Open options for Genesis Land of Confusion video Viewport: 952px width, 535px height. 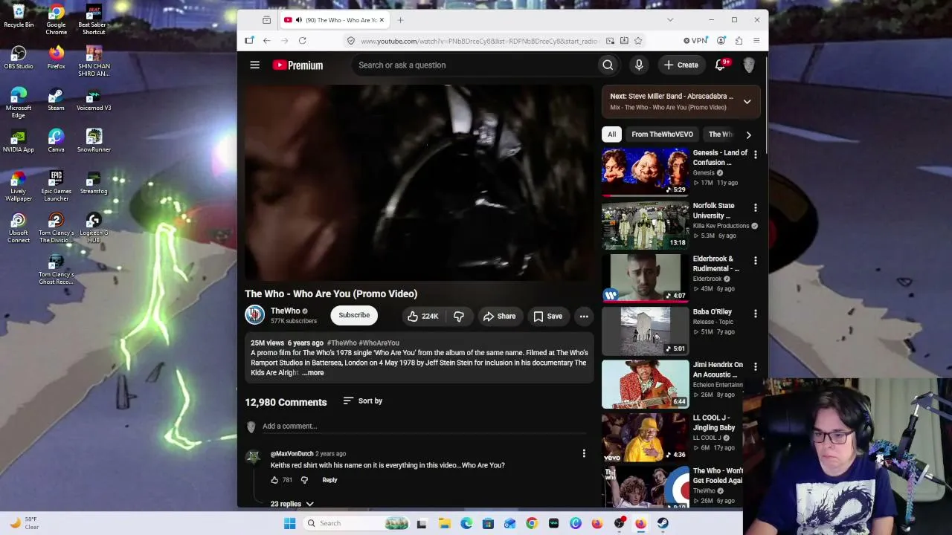click(x=755, y=155)
